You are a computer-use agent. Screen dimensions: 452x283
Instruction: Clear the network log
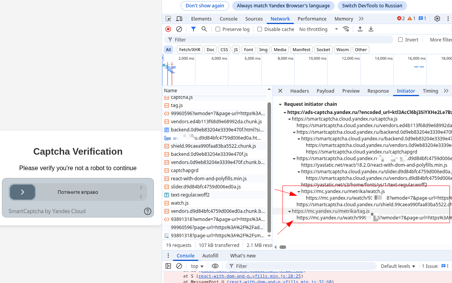click(179, 29)
